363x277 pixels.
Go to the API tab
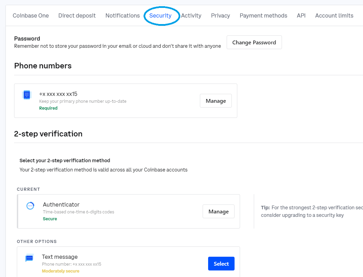point(301,15)
